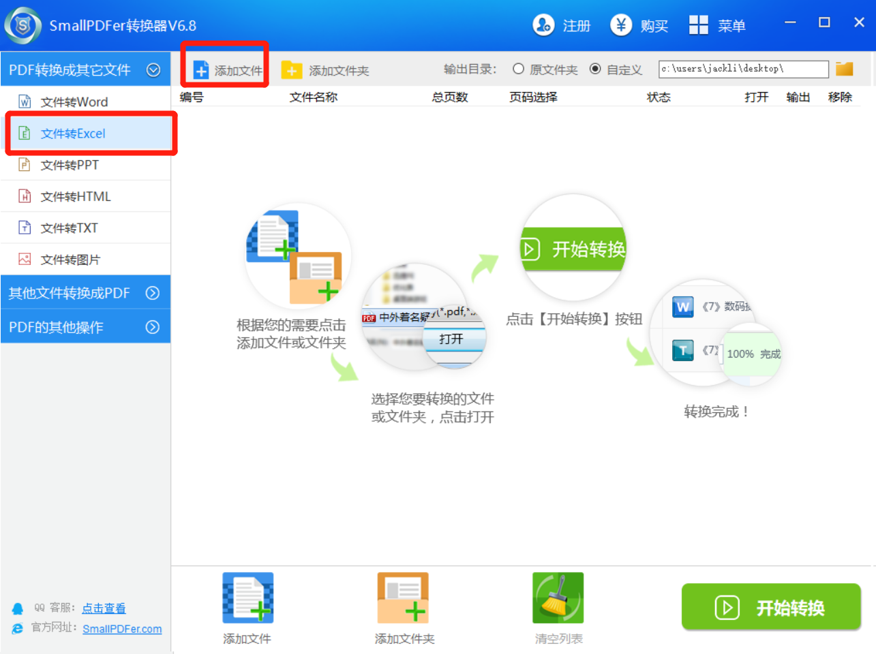Image resolution: width=876 pixels, height=654 pixels.
Task: Pick 文件转TXT in the sidebar
Action: 86,228
